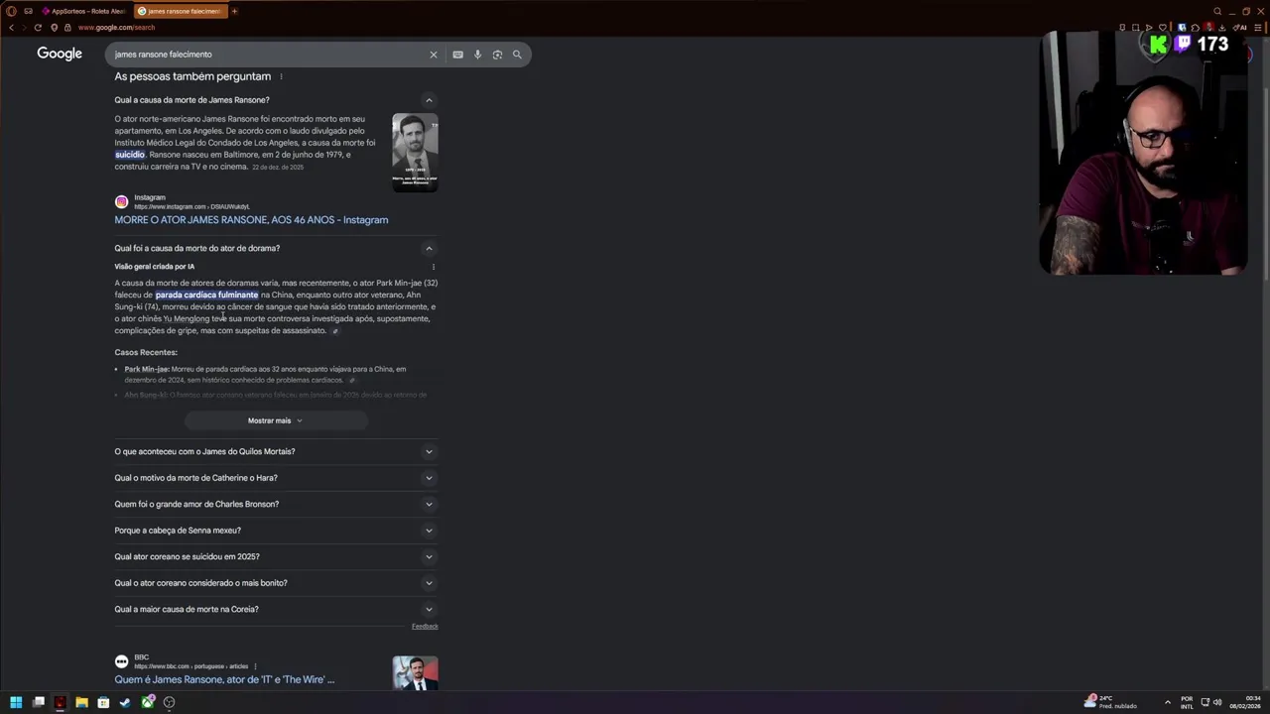Click the 'Park Min-jae:' list entry
This screenshot has width=1270, height=714.
pyautogui.click(x=147, y=369)
